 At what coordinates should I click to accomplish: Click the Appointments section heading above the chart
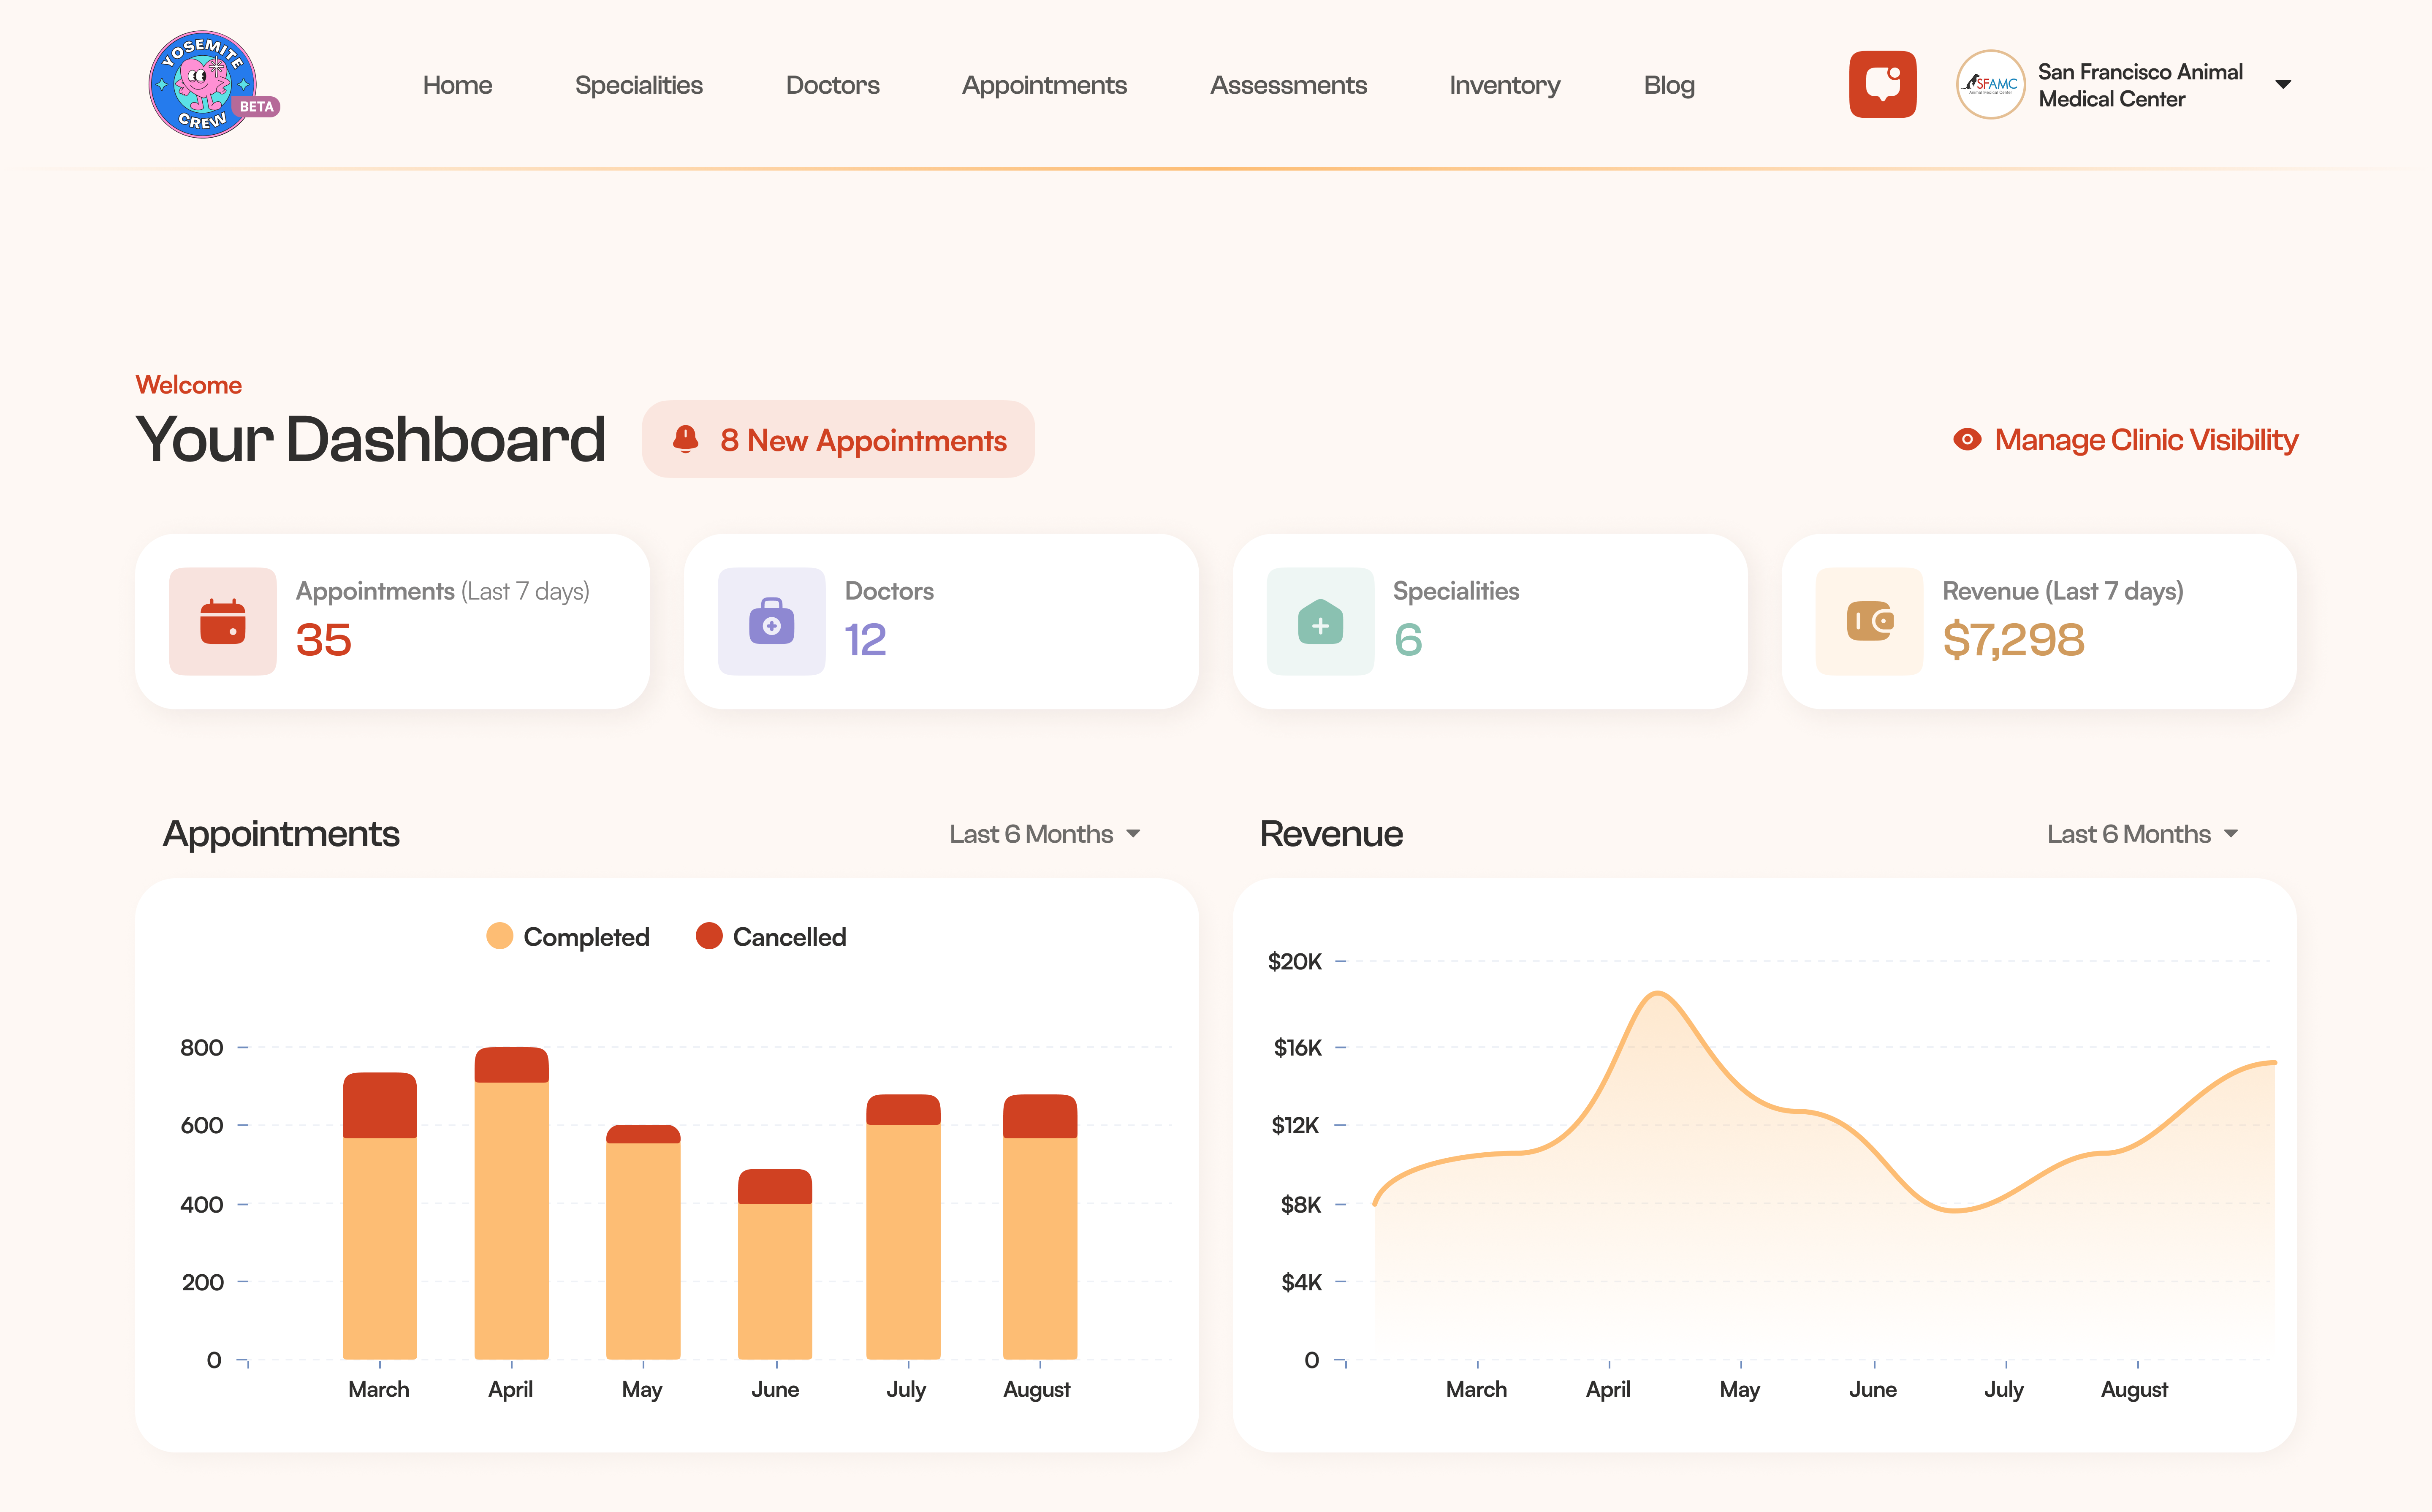click(x=281, y=834)
